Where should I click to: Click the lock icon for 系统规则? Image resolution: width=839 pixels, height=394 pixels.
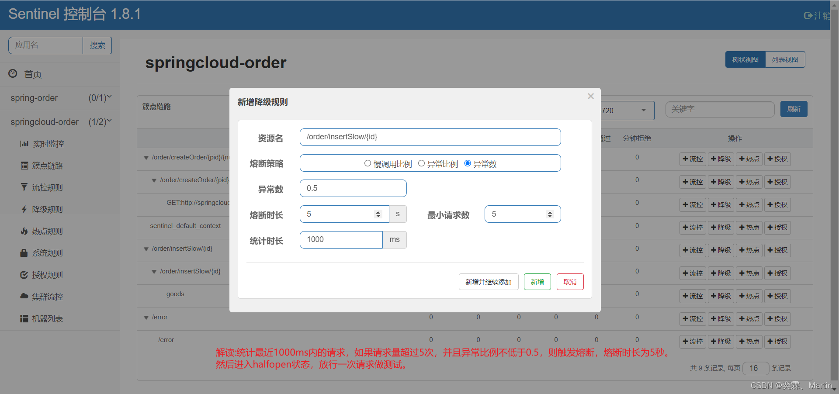[x=24, y=253]
